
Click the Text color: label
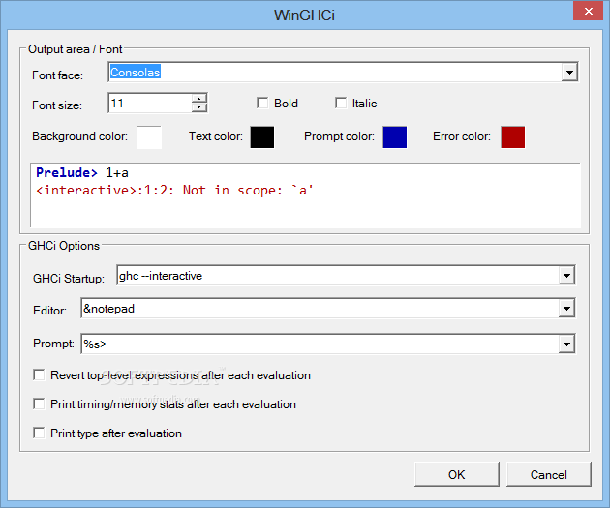click(x=216, y=136)
